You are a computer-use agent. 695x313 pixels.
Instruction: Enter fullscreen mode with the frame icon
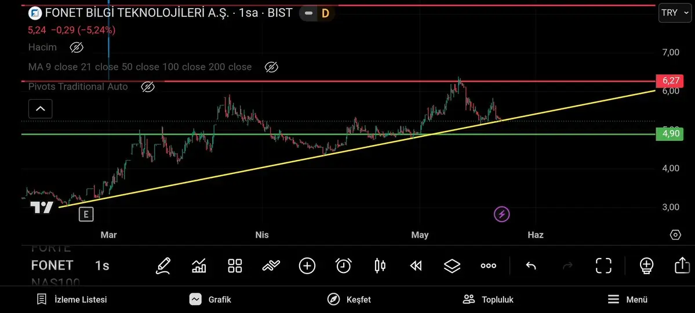[x=603, y=265]
